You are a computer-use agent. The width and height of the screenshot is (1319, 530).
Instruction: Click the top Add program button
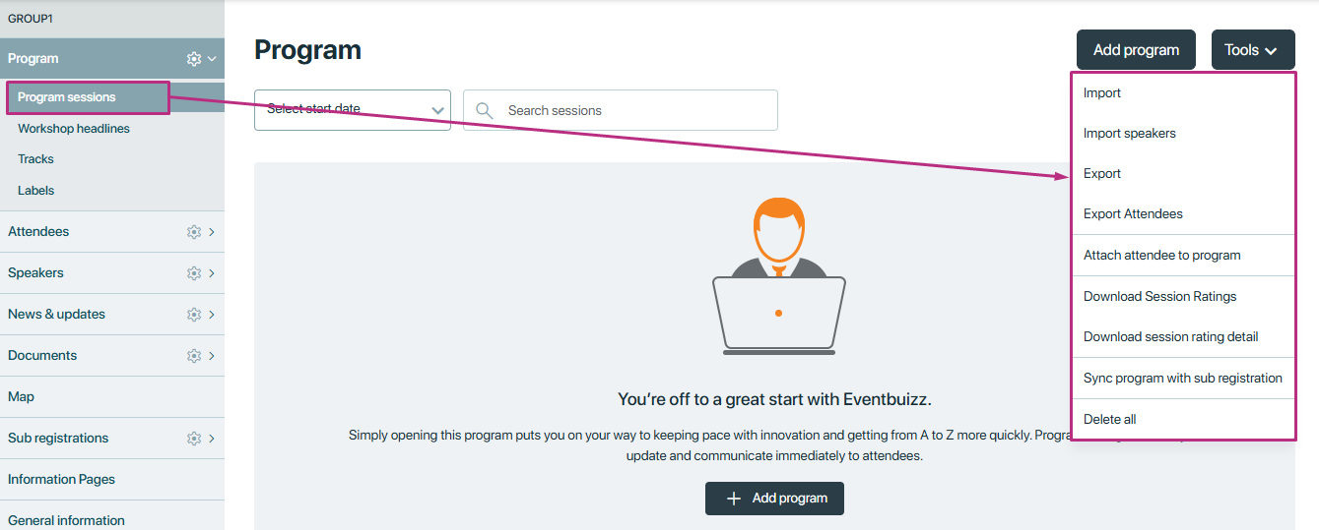(x=1136, y=50)
